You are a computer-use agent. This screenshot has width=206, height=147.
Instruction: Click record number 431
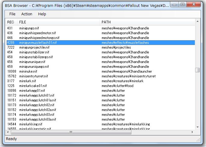tap(10, 28)
